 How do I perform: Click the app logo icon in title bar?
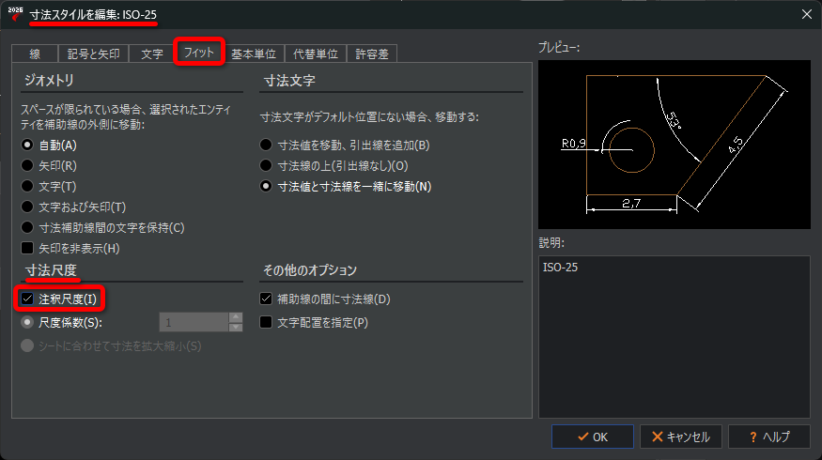(x=14, y=13)
